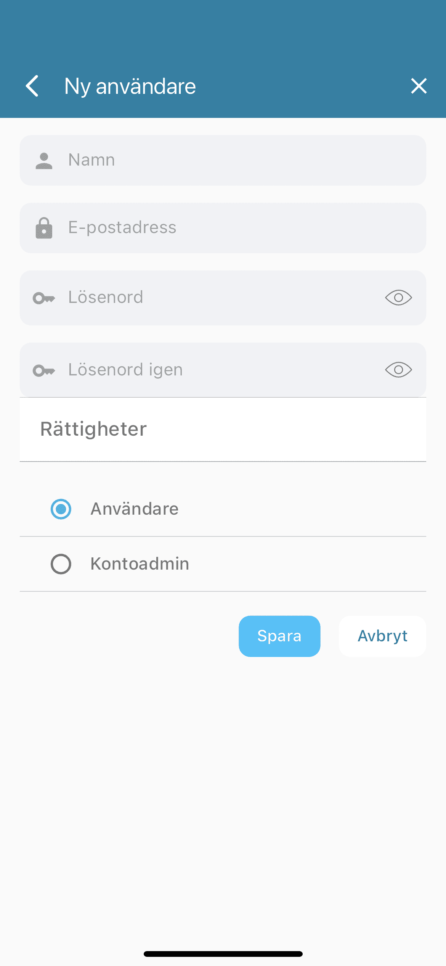Click the Rättigheter section header
The image size is (446, 966).
point(93,429)
